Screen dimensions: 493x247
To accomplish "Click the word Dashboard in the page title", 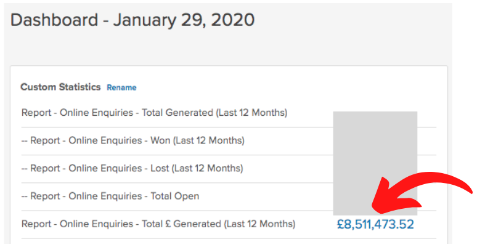I will point(54,20).
